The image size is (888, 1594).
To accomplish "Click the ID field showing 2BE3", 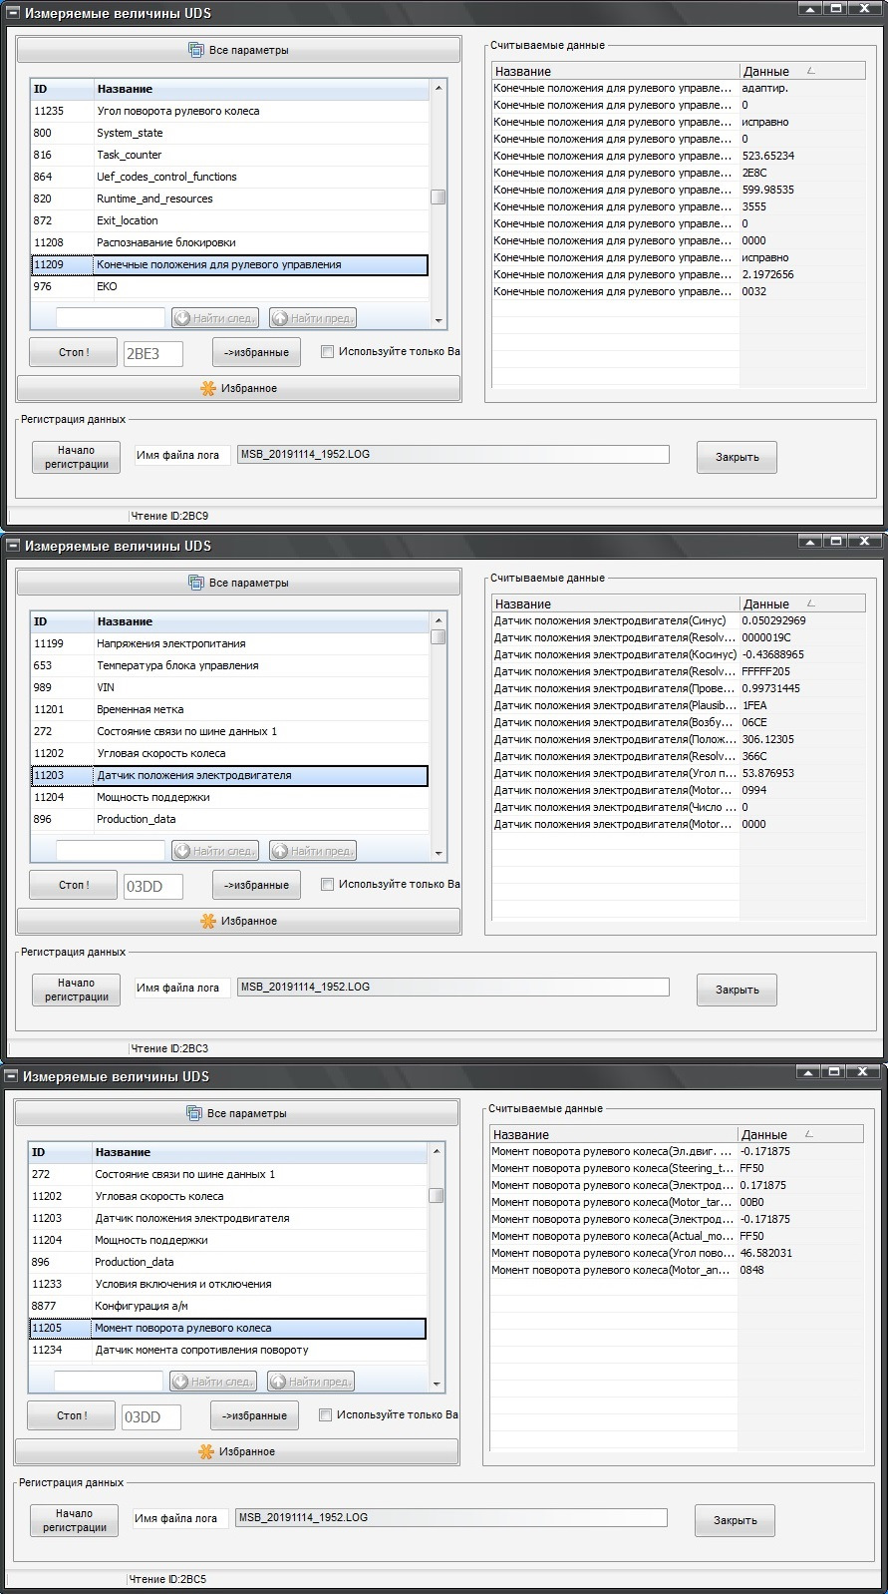I will point(153,353).
